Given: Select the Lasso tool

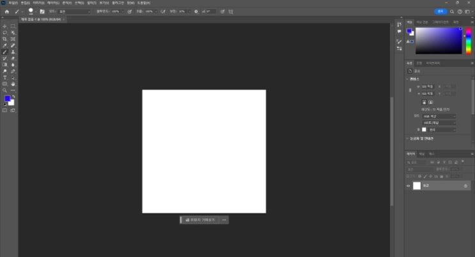Looking at the screenshot, I should [x=4, y=33].
